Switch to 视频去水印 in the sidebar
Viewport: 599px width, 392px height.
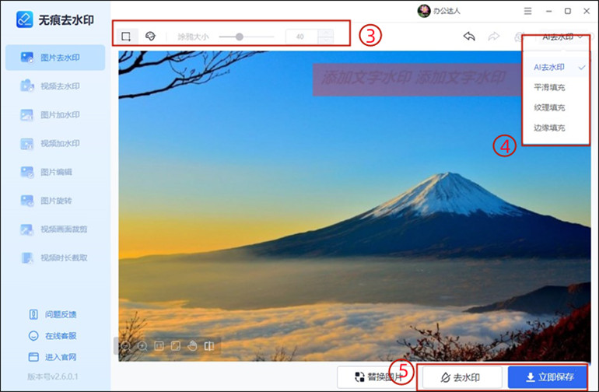[x=55, y=86]
